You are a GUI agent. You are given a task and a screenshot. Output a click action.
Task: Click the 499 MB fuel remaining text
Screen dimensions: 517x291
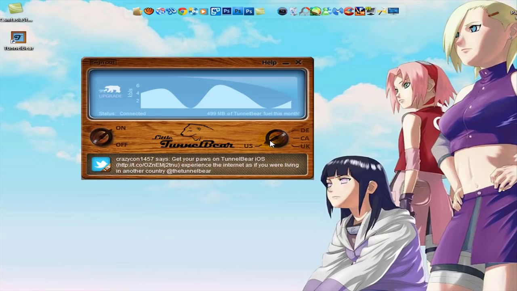click(x=253, y=114)
